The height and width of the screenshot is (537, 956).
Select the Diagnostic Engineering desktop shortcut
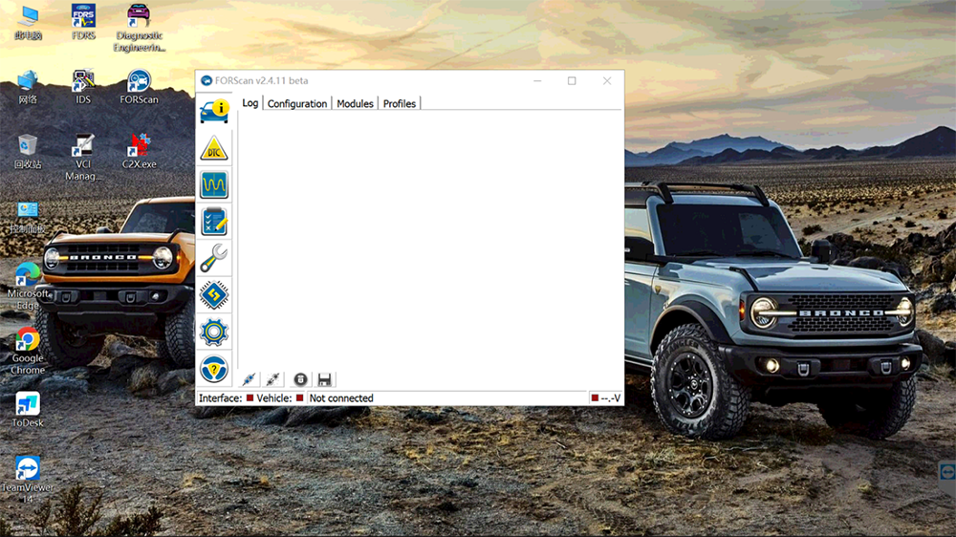coord(139,28)
